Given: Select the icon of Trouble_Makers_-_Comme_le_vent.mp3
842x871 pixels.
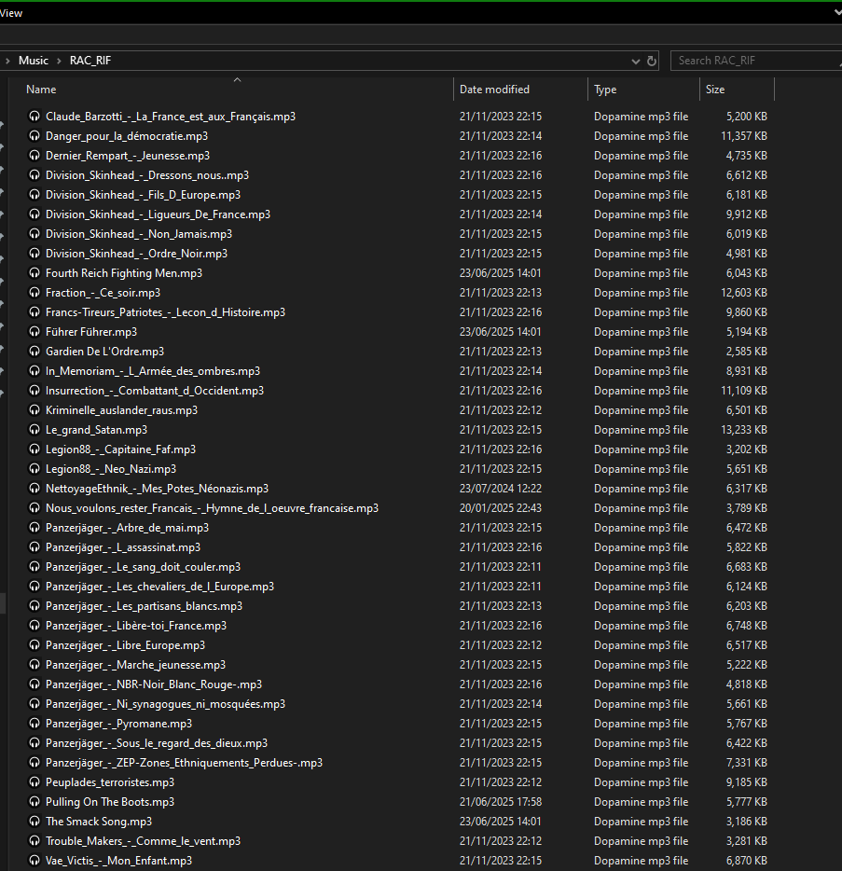Looking at the screenshot, I should (35, 841).
